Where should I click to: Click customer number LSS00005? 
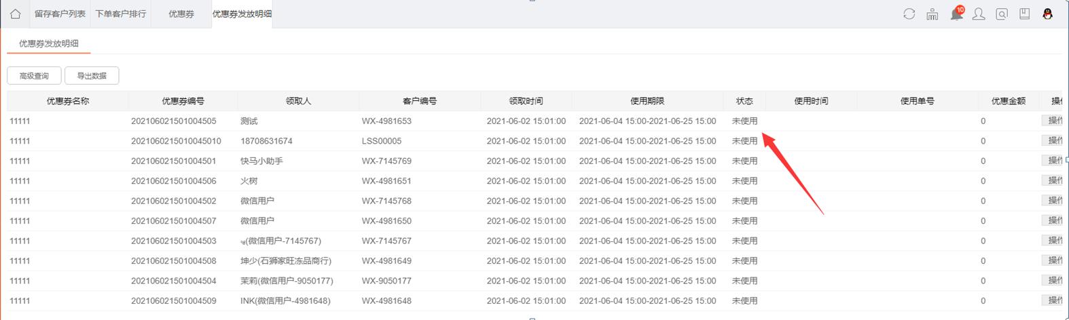point(382,141)
